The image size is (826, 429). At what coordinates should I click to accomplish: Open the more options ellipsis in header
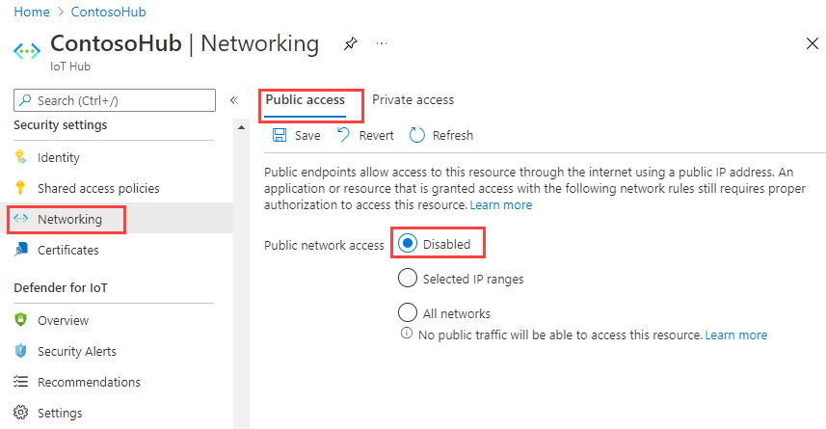(x=382, y=44)
